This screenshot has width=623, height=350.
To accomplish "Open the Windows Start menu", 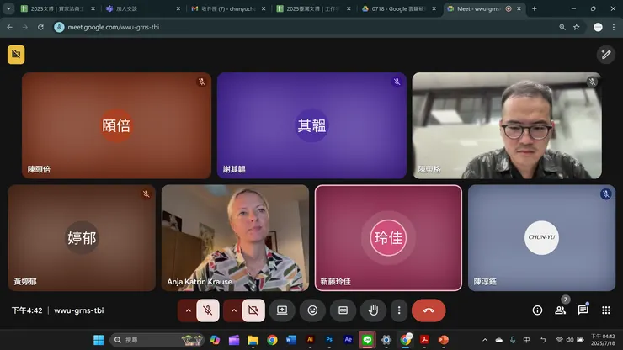I will coord(99,340).
